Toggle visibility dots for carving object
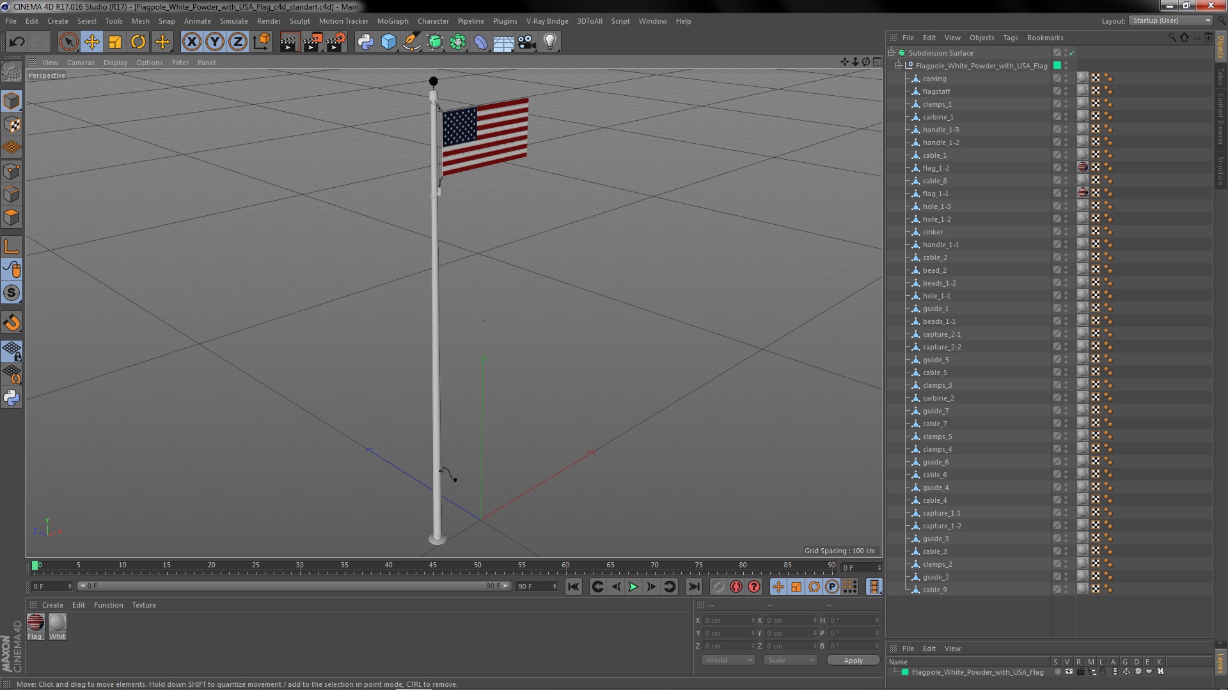The height and width of the screenshot is (690, 1228). (x=1066, y=79)
